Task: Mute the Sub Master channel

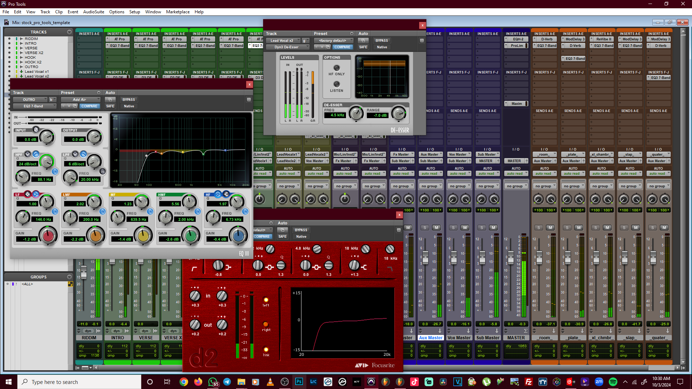Action: 493,228
